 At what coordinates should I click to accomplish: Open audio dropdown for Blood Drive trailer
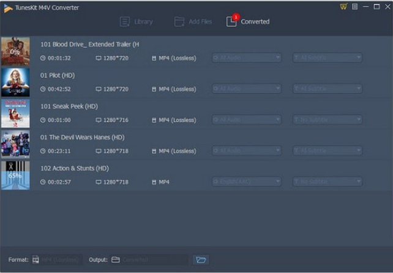[x=246, y=58]
